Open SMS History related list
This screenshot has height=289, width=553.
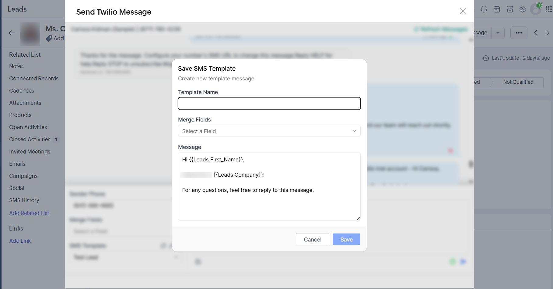pos(24,200)
